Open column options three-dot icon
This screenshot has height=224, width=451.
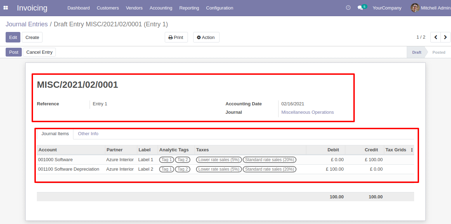412,150
